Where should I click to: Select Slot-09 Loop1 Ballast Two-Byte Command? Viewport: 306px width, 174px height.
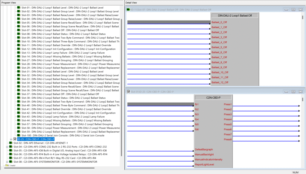[x=71, y=38]
